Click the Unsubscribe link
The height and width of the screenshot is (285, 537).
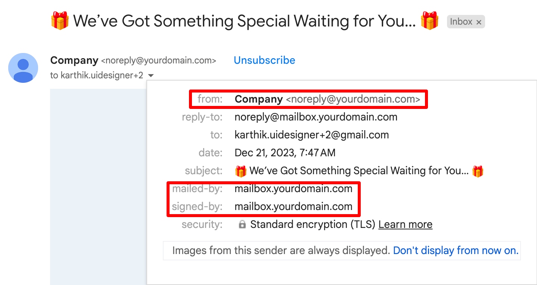[x=264, y=60]
